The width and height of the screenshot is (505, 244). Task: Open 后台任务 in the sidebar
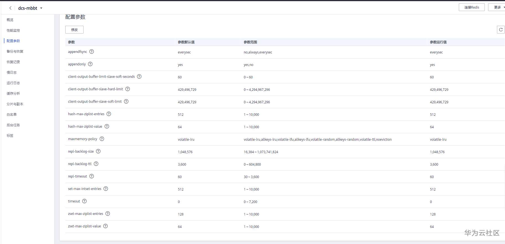pos(13,125)
